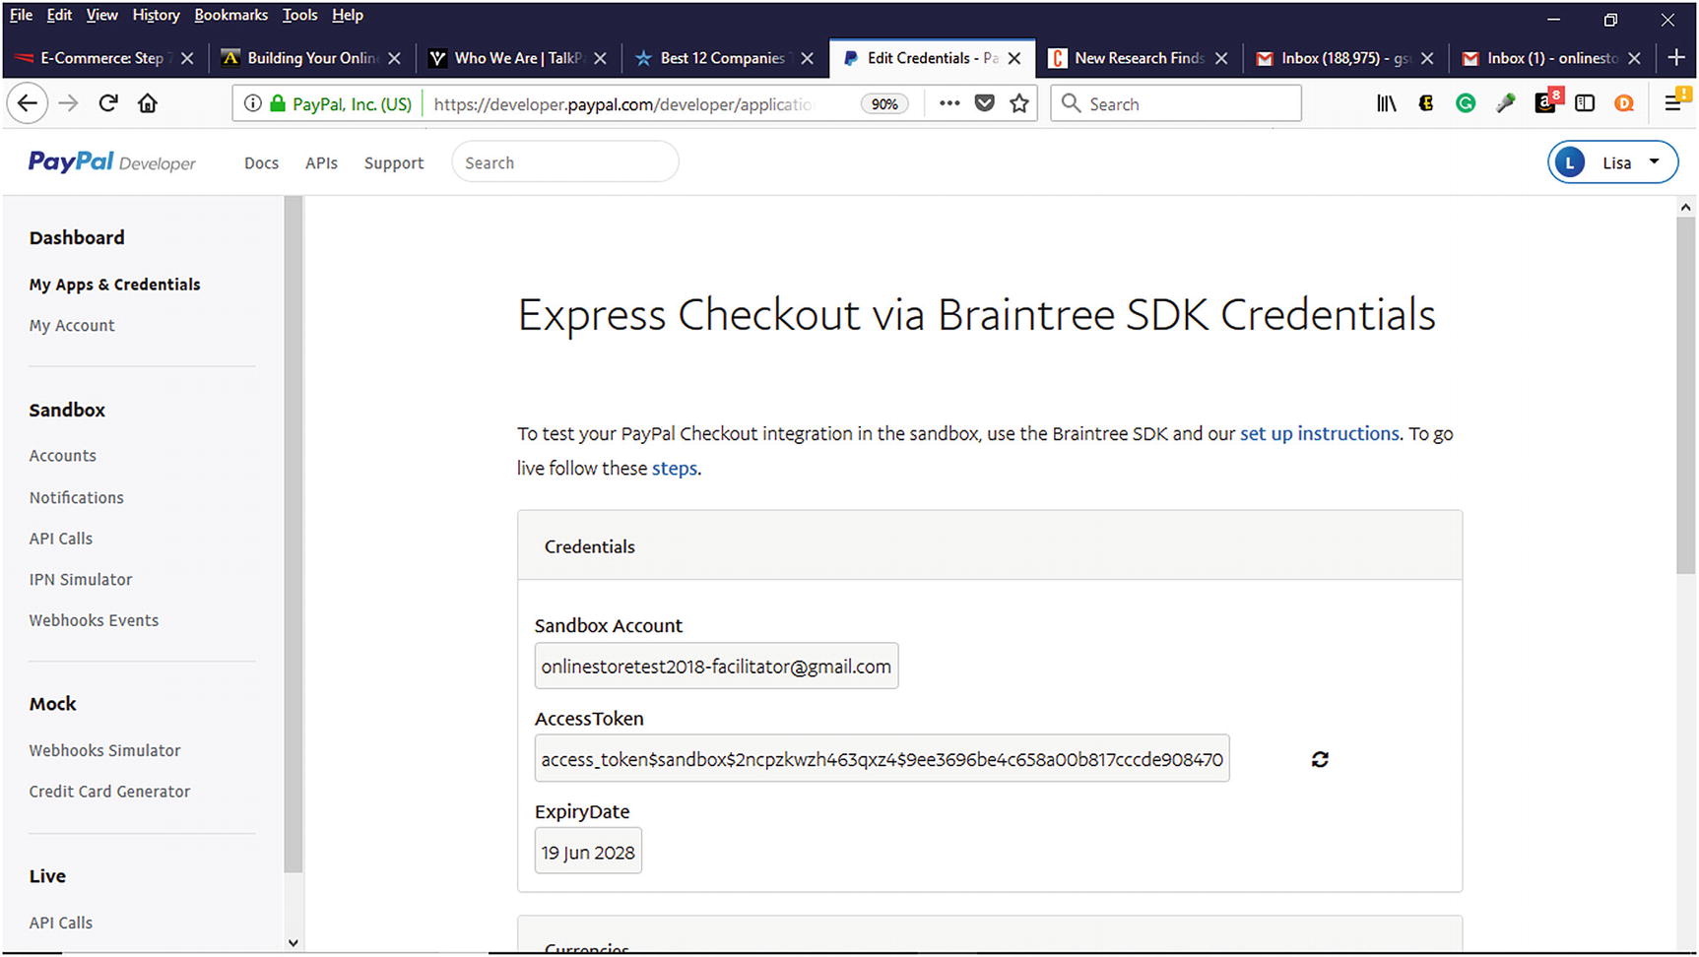Screen dimensions: 1699x957
Task: Follow the go-live steps link
Action: 675,468
